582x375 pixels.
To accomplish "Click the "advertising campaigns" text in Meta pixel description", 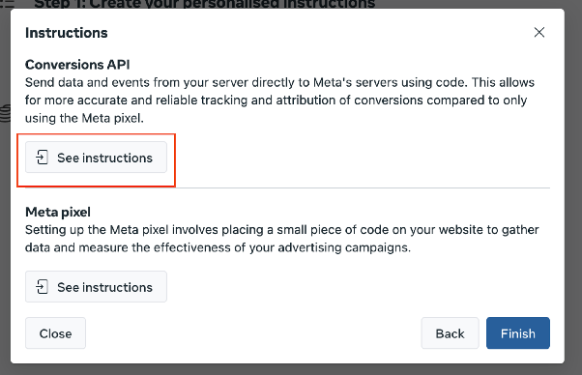I will pos(344,247).
